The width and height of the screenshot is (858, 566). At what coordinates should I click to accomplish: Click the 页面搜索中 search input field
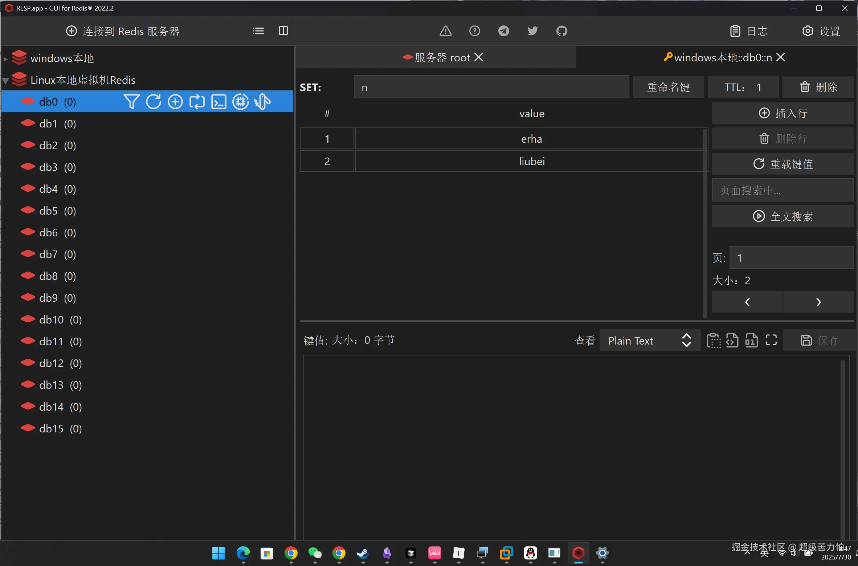[783, 190]
